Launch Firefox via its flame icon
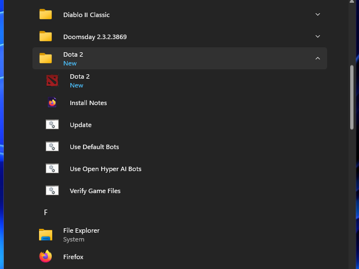Image resolution: width=359 pixels, height=269 pixels. pyautogui.click(x=46, y=256)
